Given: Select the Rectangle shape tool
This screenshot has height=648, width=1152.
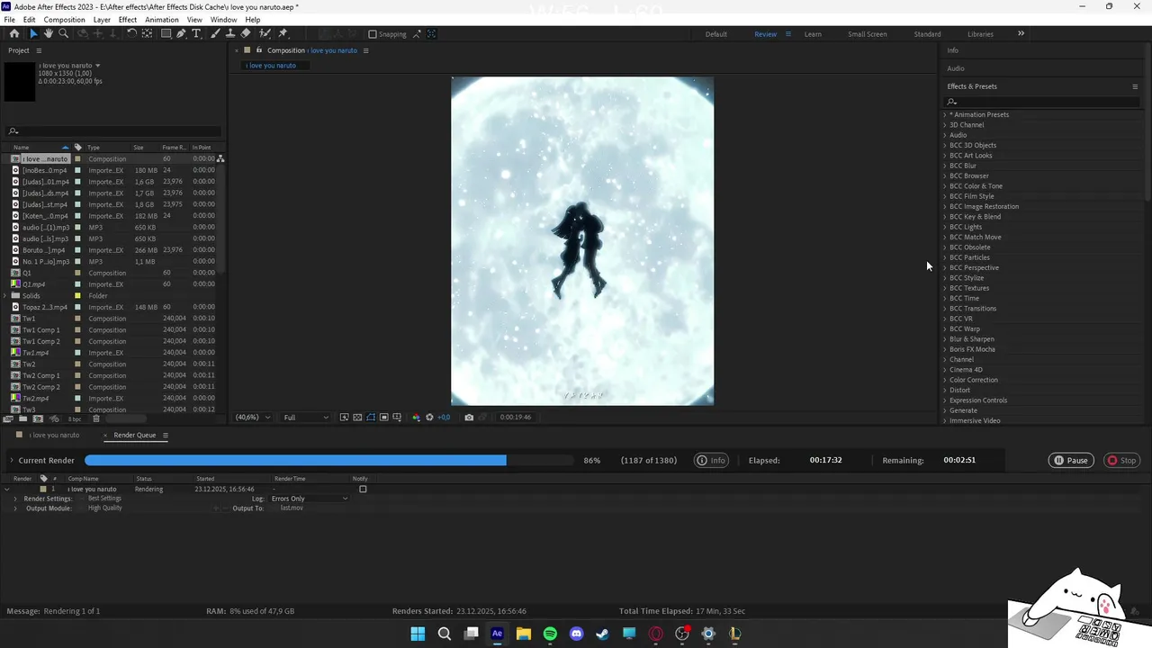Looking at the screenshot, I should [166, 33].
